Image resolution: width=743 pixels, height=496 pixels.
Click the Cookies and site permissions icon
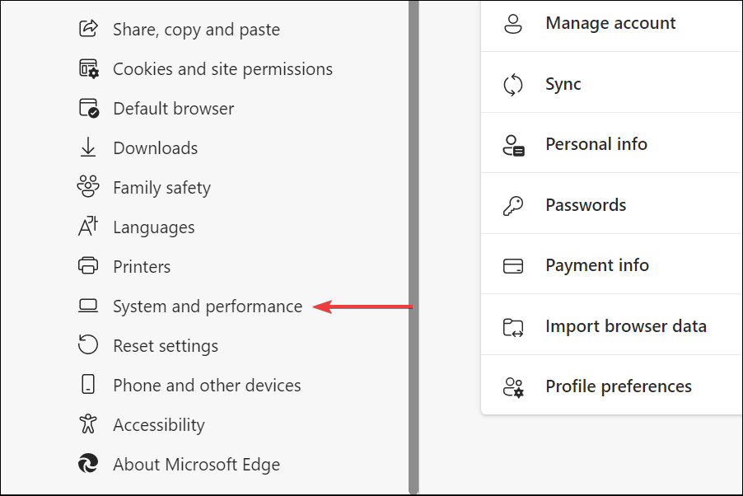88,69
